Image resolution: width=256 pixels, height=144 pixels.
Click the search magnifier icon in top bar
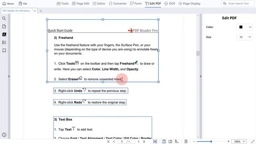point(225,4)
